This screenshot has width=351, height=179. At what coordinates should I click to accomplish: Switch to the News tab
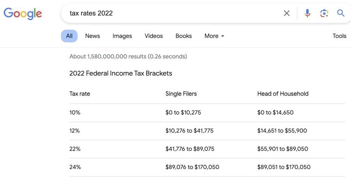pos(92,36)
